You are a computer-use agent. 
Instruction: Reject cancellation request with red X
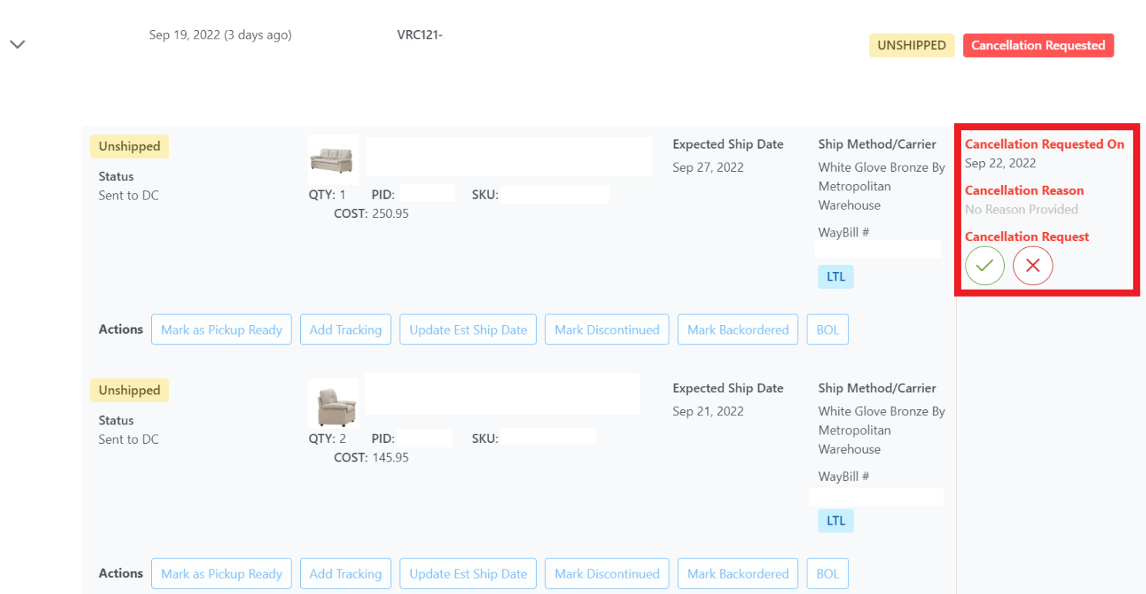click(x=1033, y=266)
